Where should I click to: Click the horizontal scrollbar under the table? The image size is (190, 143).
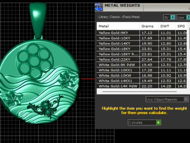point(139,91)
